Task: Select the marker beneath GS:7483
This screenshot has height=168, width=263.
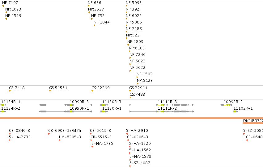Action: click(130, 97)
